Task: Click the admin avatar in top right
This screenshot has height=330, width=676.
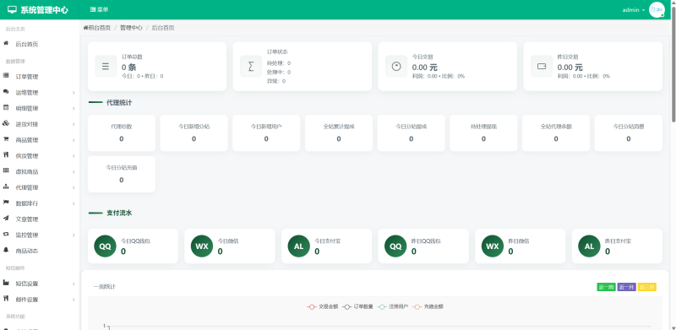Action: click(657, 9)
